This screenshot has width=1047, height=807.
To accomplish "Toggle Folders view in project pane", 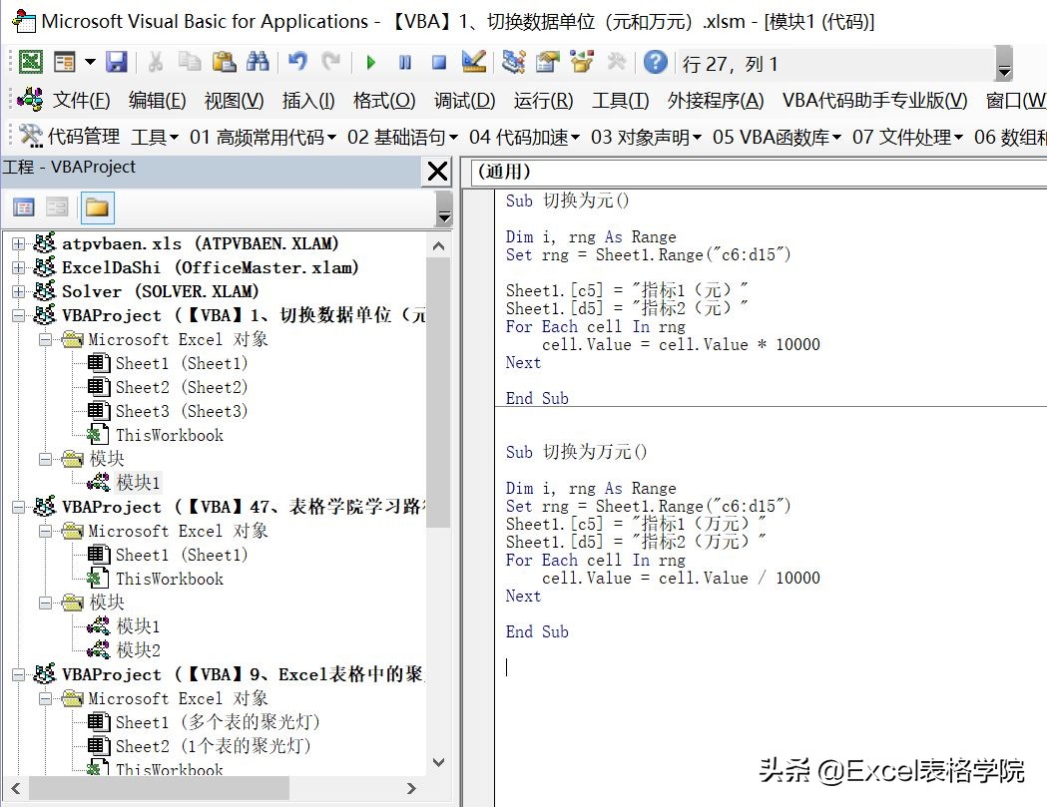I will (x=97, y=207).
